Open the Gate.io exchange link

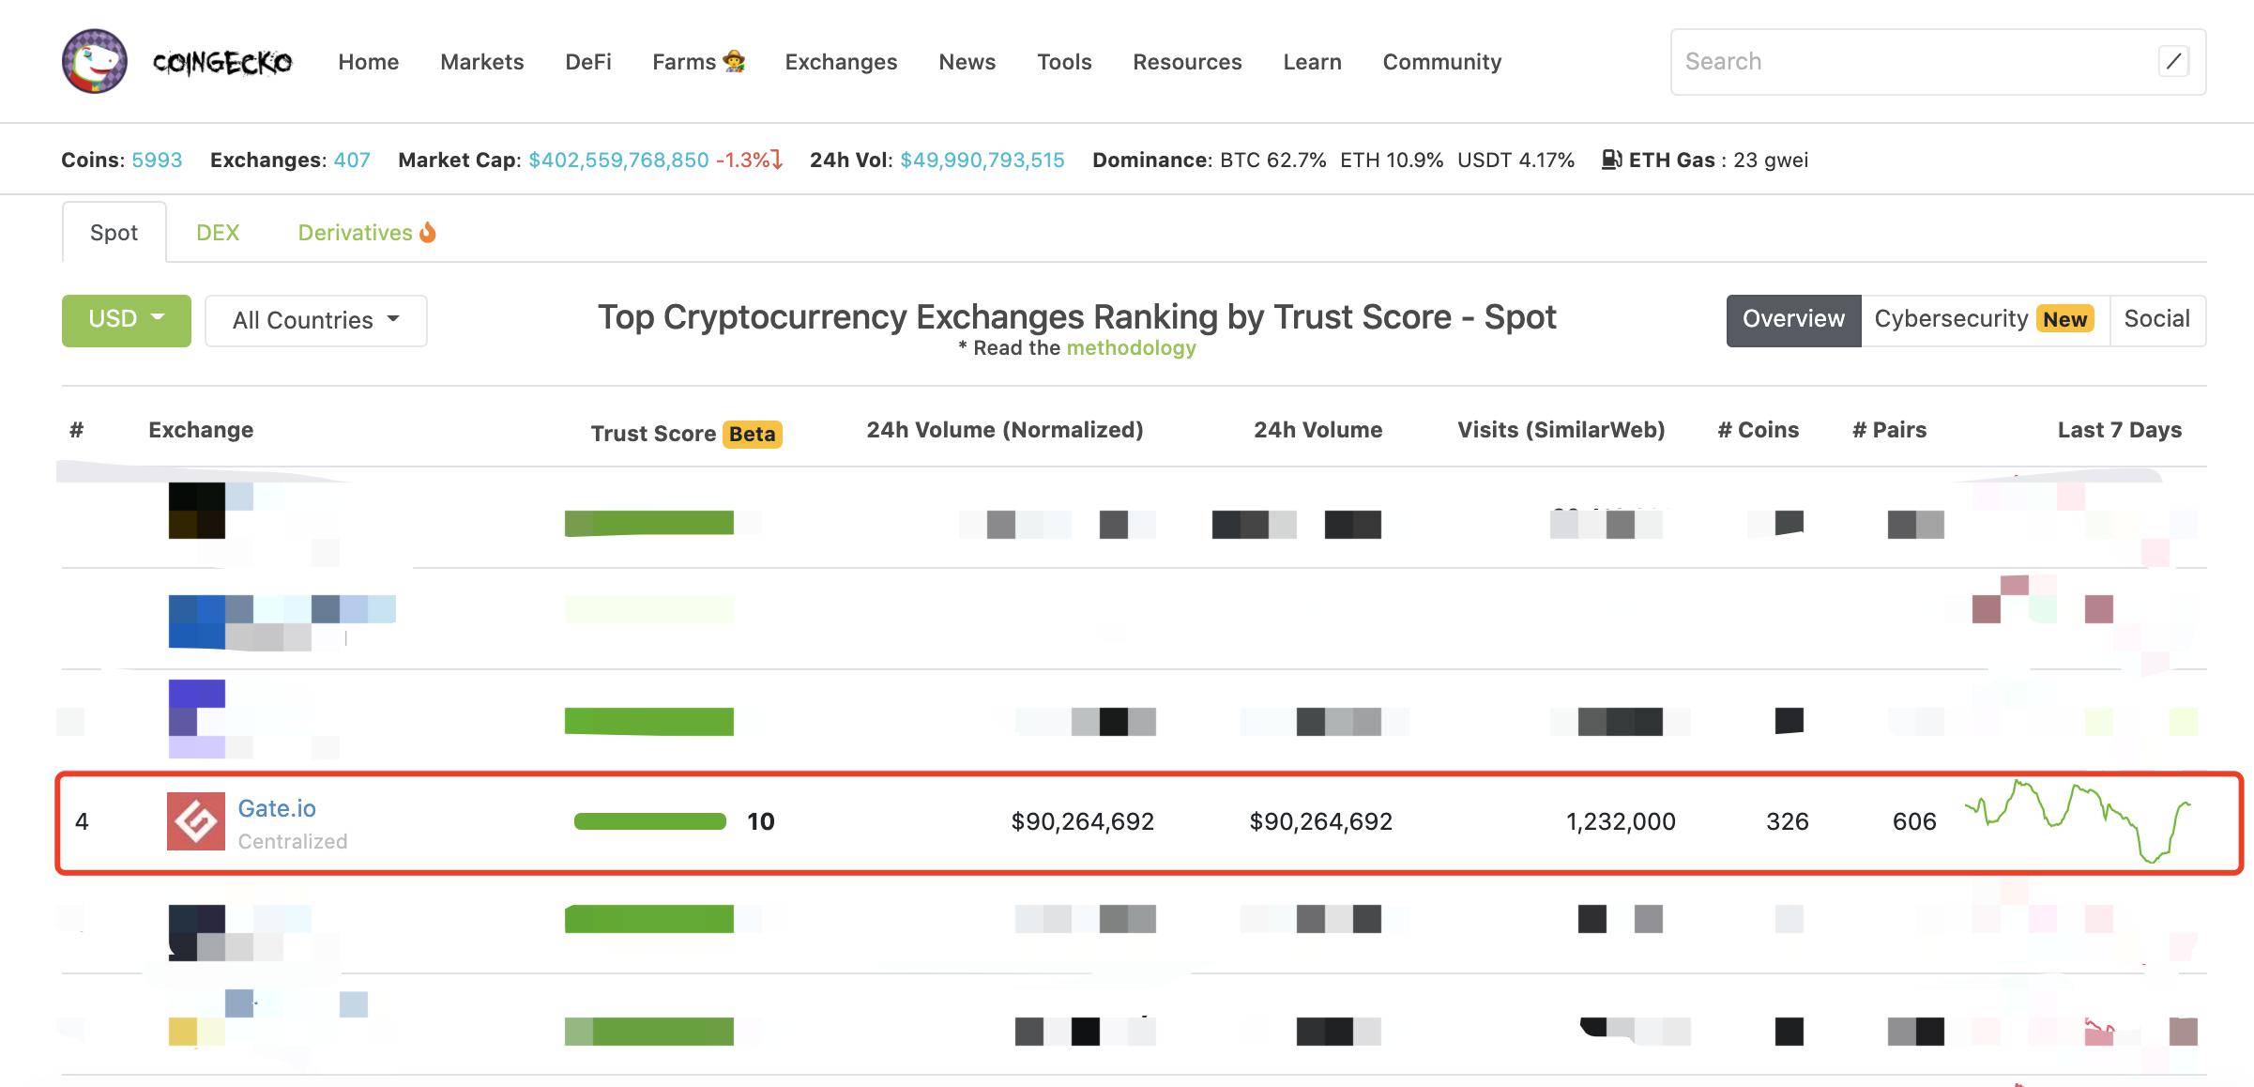click(277, 808)
